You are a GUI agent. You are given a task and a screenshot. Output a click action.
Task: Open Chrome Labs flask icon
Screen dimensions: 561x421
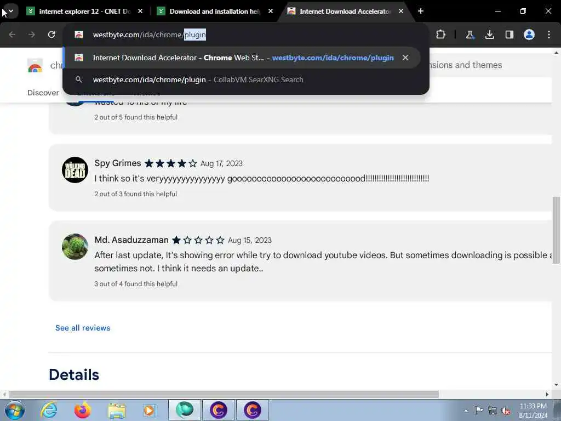point(470,35)
